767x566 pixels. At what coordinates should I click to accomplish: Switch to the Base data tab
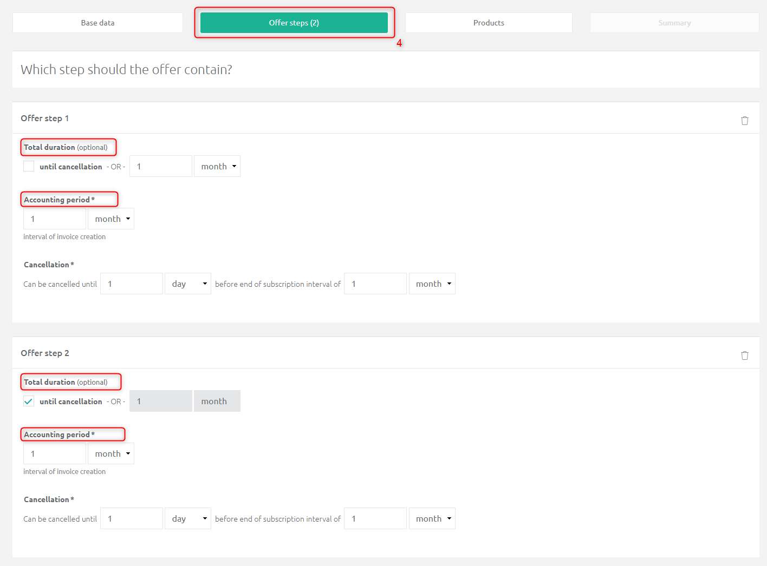coord(97,23)
